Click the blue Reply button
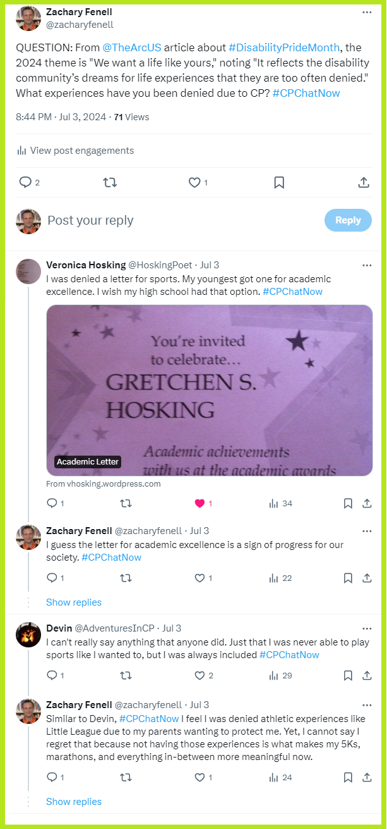 point(348,220)
